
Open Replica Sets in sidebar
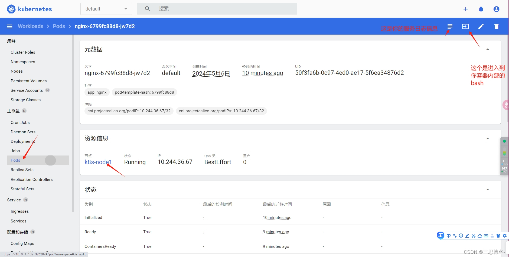click(22, 170)
